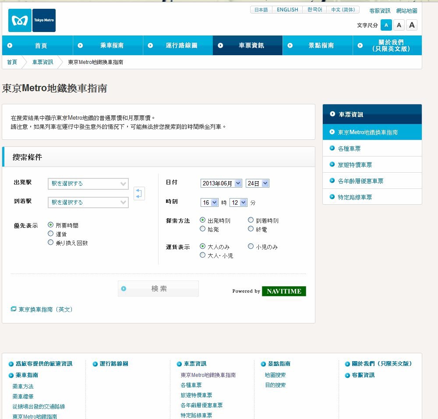Switch language to 中文 (简体)

[343, 10]
